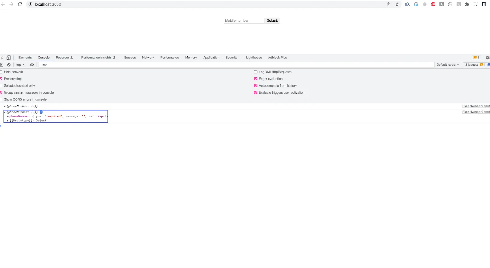Open the white circle extension icon

point(450,4)
